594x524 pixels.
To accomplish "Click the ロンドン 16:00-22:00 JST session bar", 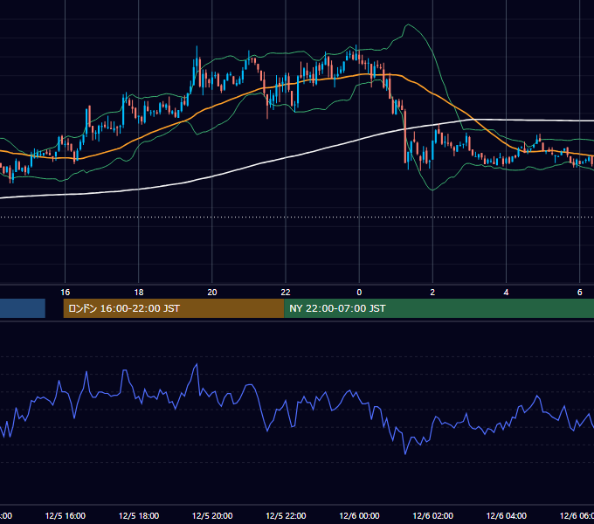I will tap(174, 308).
